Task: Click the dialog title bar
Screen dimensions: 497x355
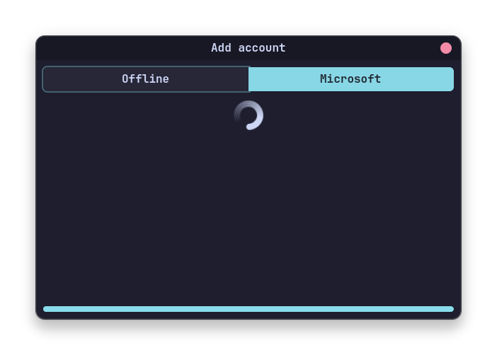Action: coord(248,48)
